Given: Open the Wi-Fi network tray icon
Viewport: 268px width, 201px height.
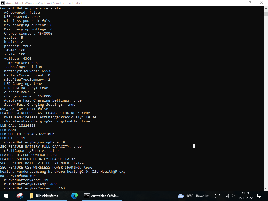Looking at the screenshot, I should pyautogui.click(x=228, y=196).
